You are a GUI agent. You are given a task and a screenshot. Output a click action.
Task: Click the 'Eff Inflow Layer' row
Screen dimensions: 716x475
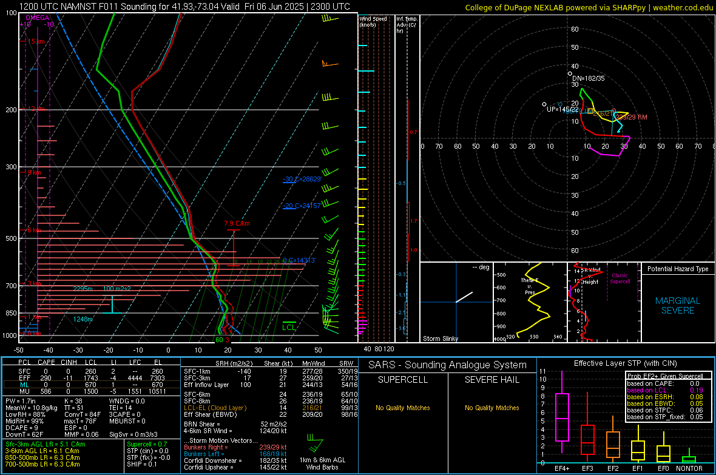pos(271,385)
